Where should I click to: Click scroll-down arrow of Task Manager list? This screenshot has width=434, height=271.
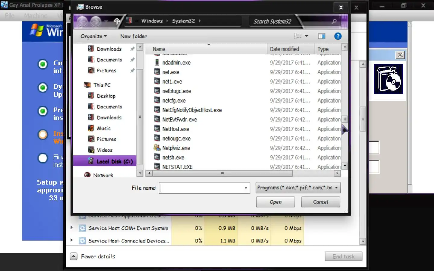pyautogui.click(x=363, y=241)
